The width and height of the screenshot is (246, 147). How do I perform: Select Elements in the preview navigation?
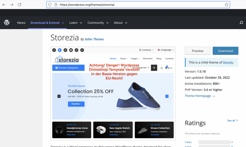coord(148,59)
